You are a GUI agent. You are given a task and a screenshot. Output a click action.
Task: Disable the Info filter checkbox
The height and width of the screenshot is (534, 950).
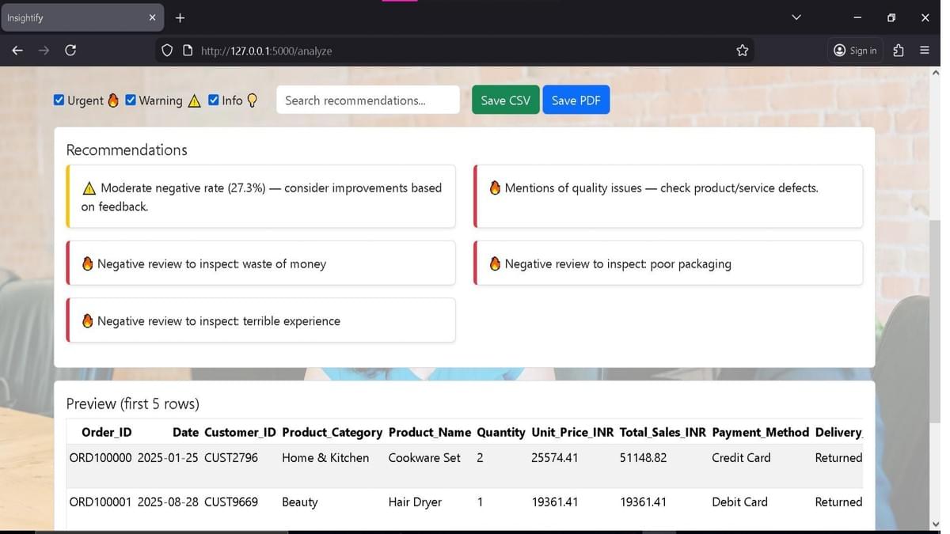coord(214,100)
